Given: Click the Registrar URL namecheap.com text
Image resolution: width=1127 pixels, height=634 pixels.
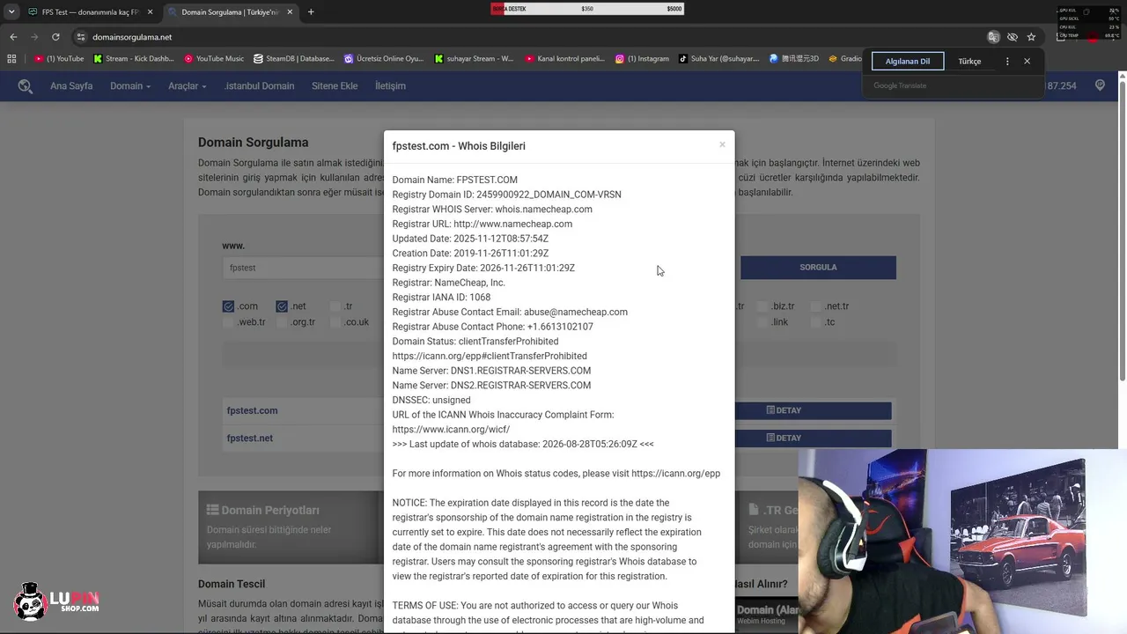Looking at the screenshot, I should (512, 224).
